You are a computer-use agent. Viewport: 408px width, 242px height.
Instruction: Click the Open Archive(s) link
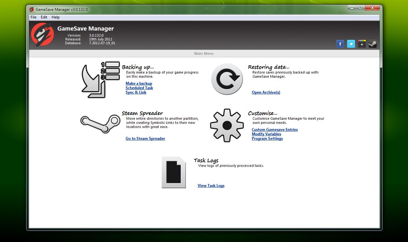266,92
